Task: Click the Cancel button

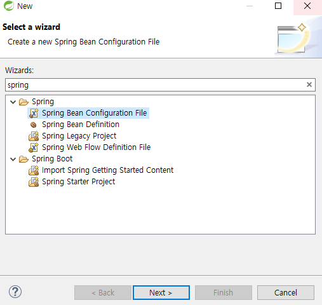Action: click(x=286, y=292)
